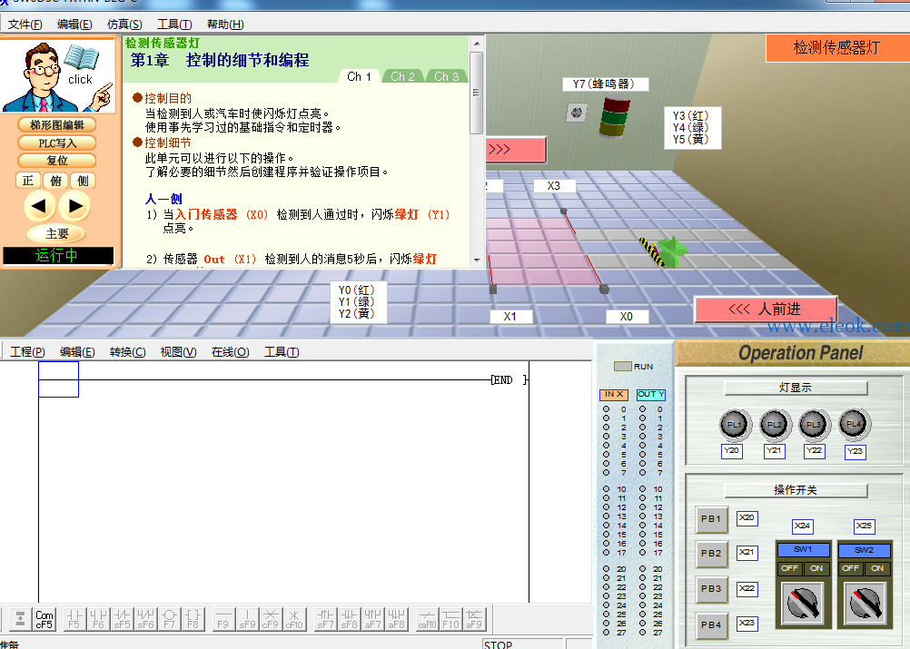Click the <<< 人前进 button

pos(766,310)
